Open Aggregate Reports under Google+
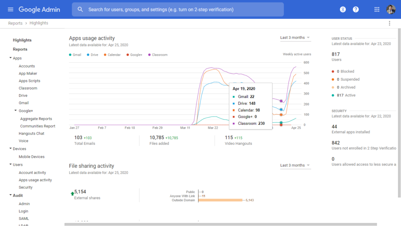Screen dimensions: 401x226 [36, 119]
